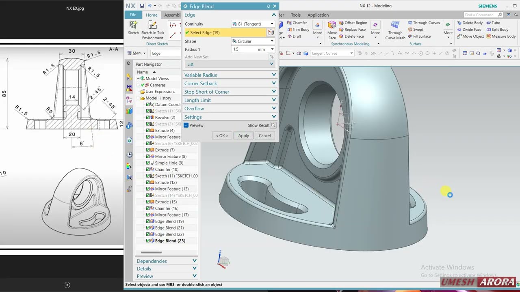Select the Trim Body tool

point(298,30)
